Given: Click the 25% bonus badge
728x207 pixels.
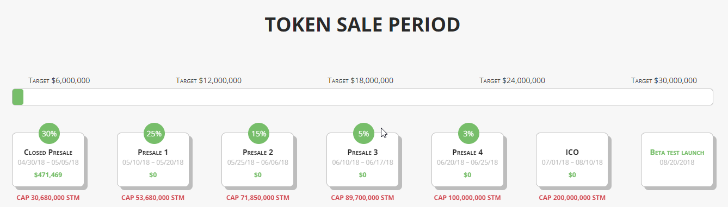Looking at the screenshot, I should [154, 134].
